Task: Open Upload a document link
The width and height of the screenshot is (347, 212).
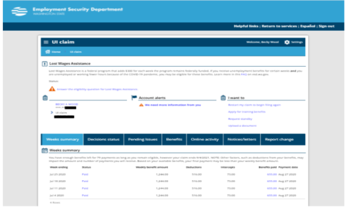Action: tap(242, 126)
